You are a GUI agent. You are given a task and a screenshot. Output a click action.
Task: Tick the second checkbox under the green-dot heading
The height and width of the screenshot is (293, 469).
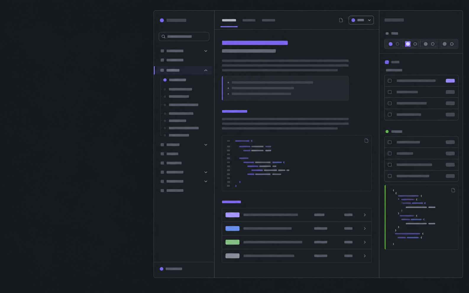pyautogui.click(x=390, y=154)
